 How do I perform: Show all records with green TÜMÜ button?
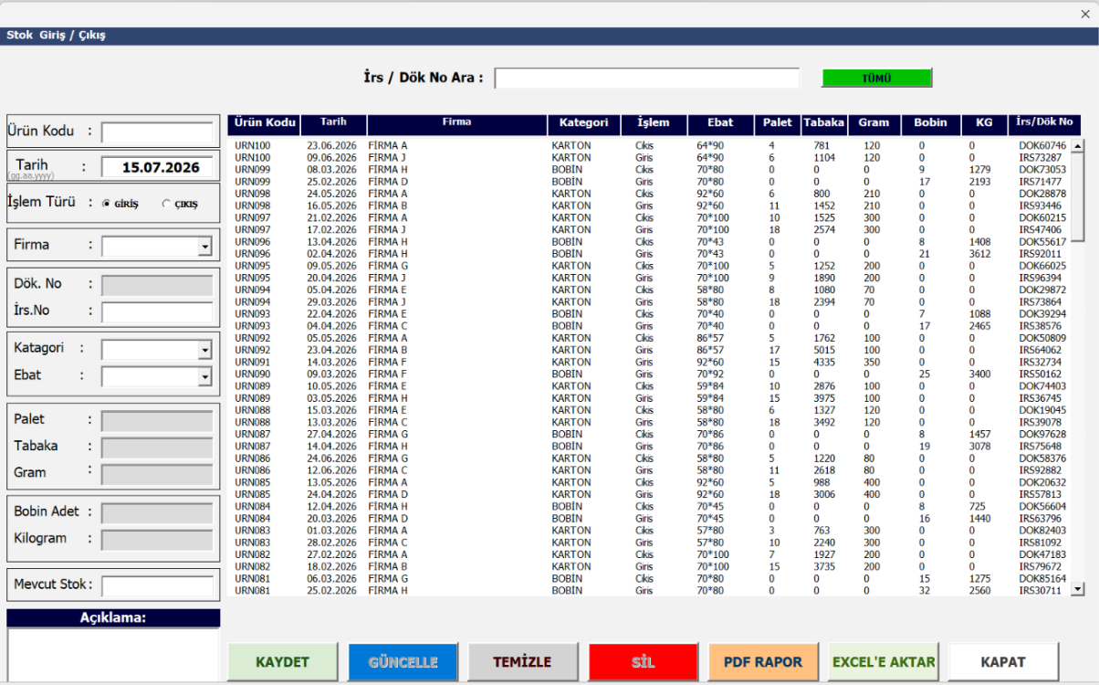pyautogui.click(x=877, y=79)
